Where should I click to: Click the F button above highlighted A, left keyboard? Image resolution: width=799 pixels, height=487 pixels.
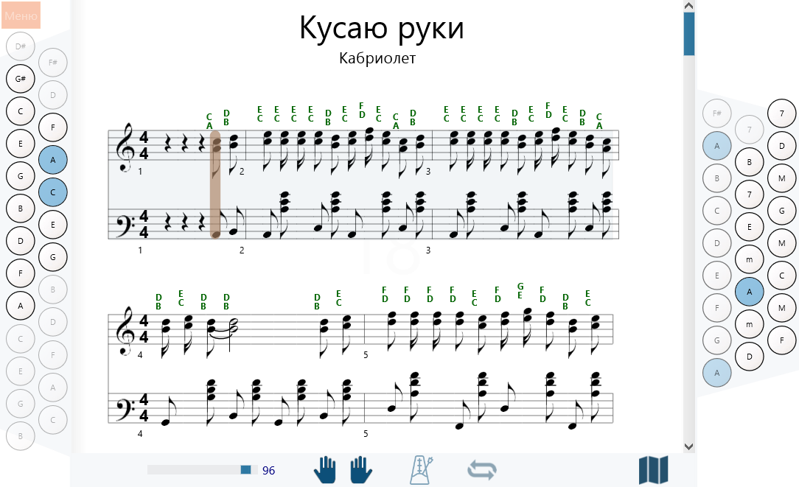(53, 127)
